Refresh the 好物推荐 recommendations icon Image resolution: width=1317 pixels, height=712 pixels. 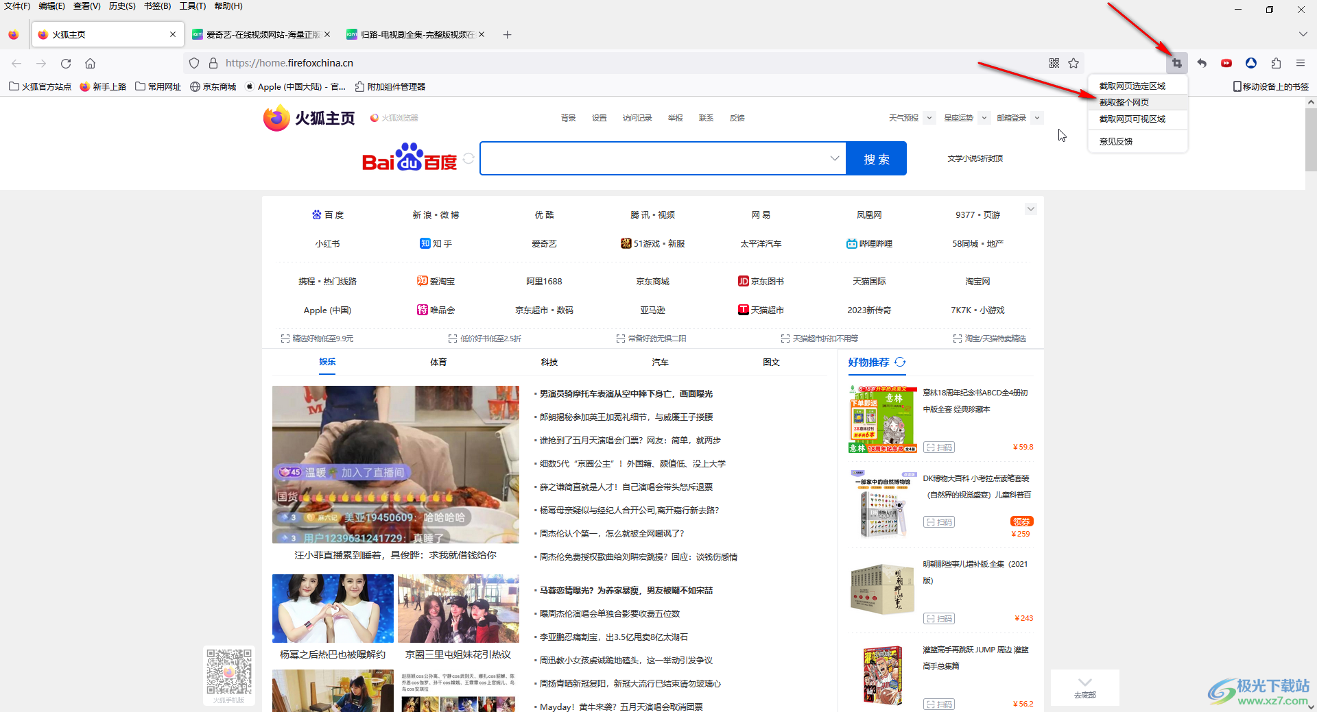click(x=900, y=362)
